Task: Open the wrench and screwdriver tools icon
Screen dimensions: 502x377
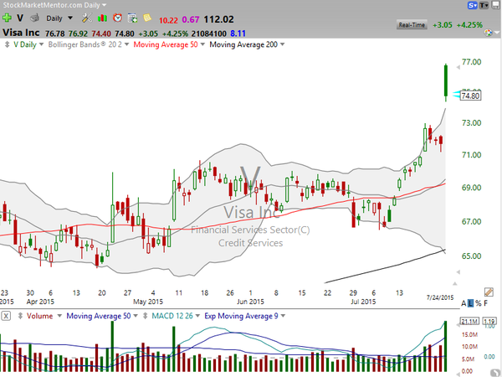Action: tap(86, 18)
